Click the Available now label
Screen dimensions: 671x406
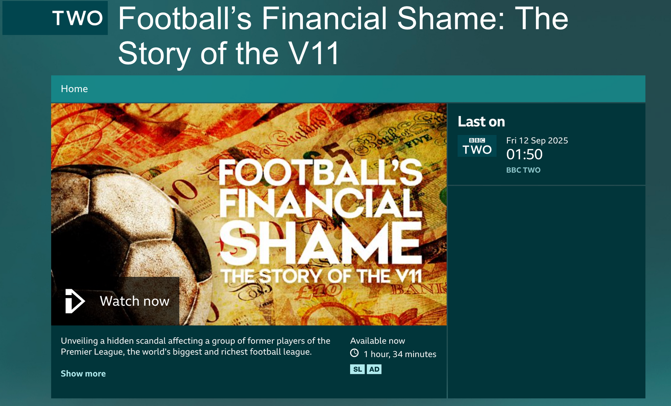[377, 341]
